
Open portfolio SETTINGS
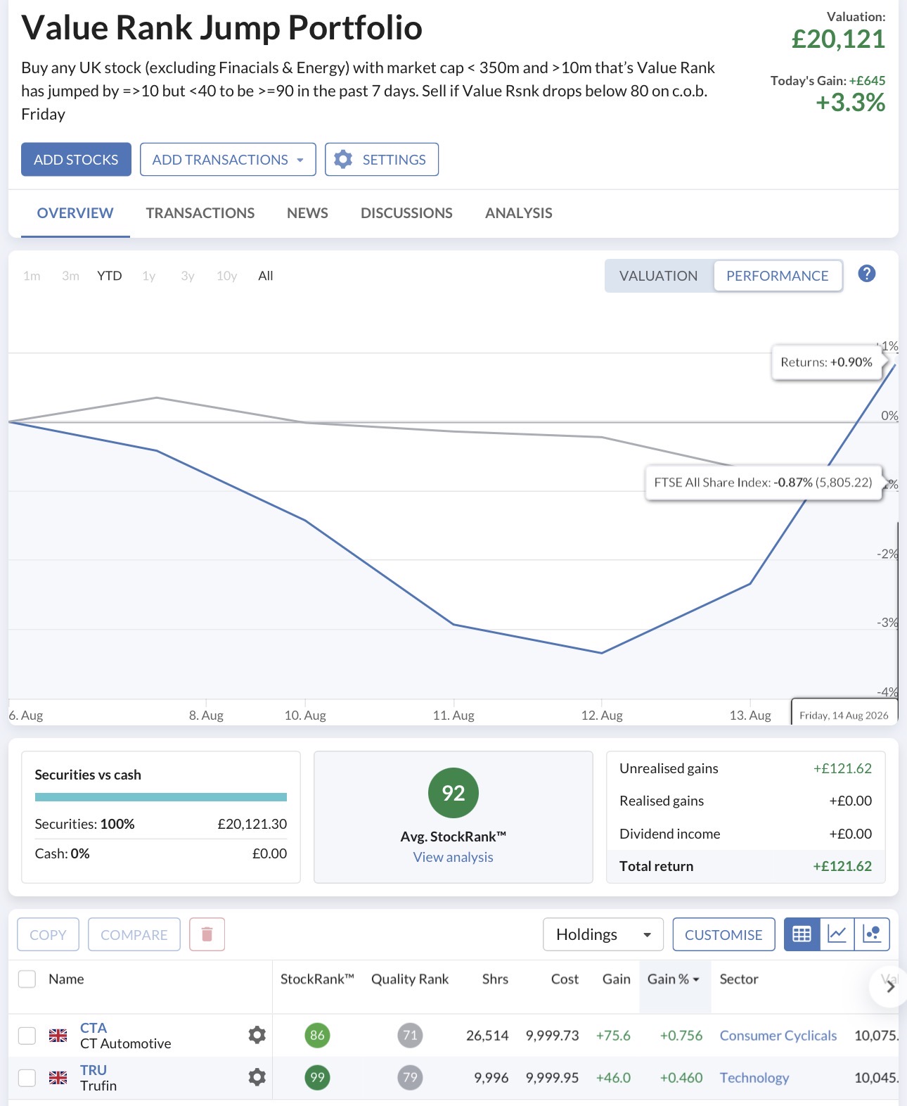tap(382, 160)
